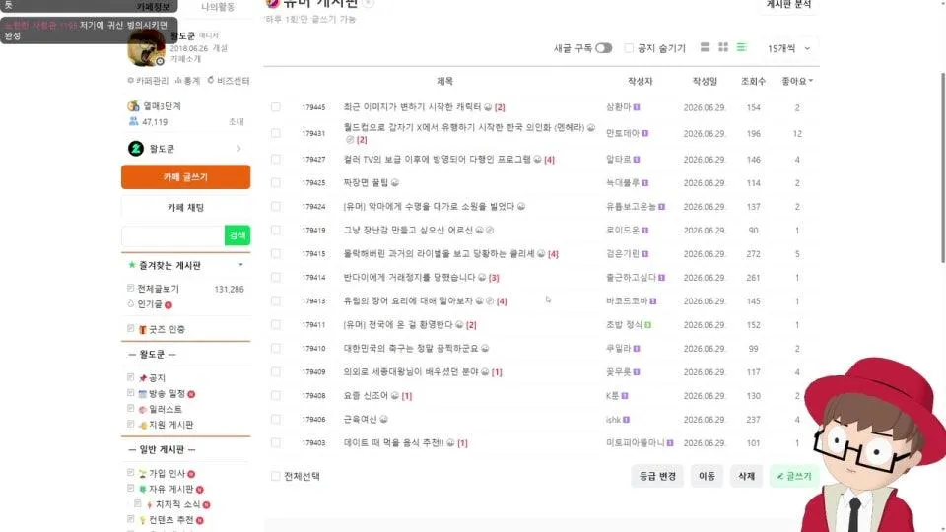946x532 pixels.
Task: Click the 게시판 분석 button
Action: point(788,5)
